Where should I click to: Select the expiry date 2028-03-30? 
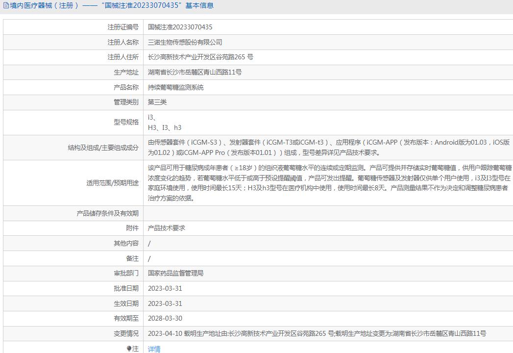(x=165, y=318)
